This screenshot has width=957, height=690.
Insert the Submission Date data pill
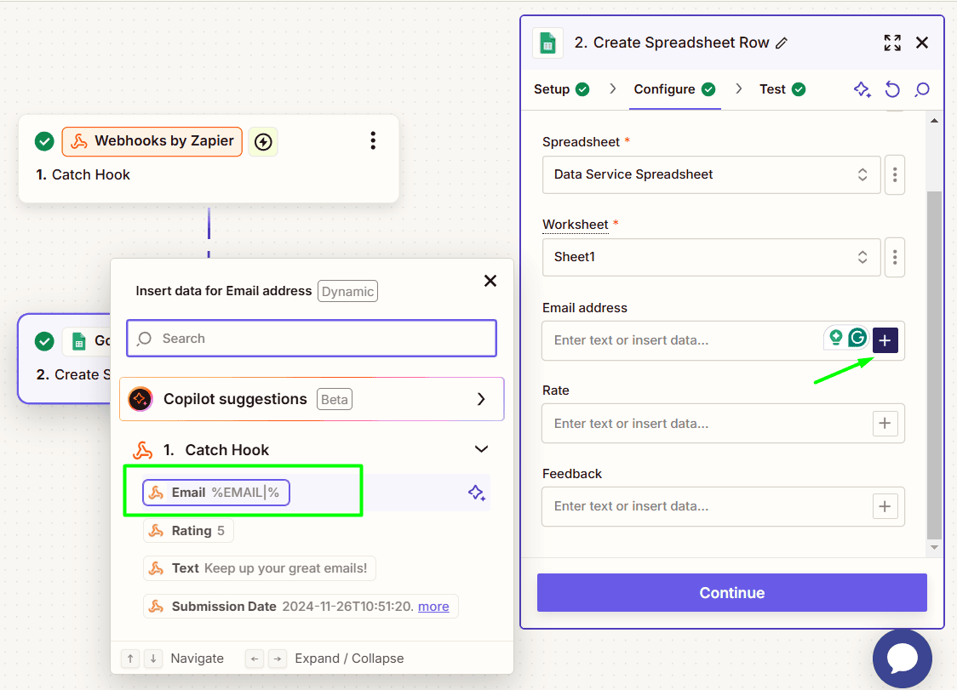[301, 607]
